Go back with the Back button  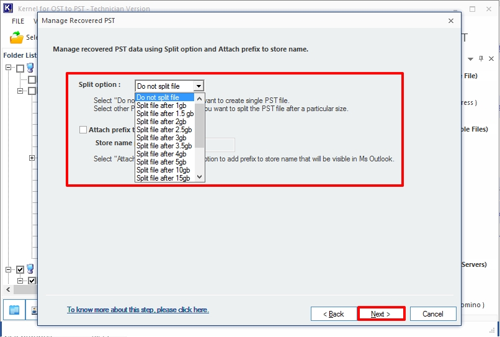click(334, 314)
